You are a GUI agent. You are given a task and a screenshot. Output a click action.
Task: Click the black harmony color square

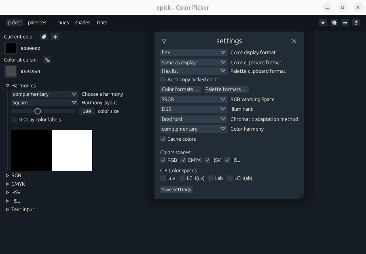32,150
